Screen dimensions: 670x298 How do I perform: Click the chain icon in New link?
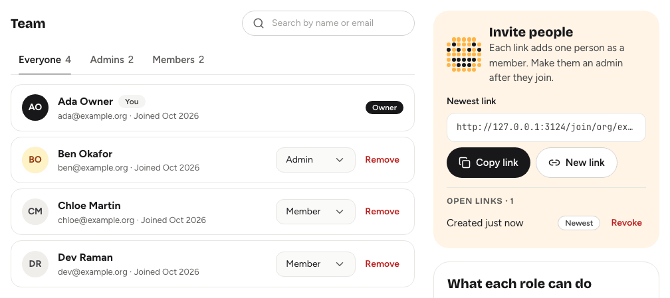tap(554, 163)
